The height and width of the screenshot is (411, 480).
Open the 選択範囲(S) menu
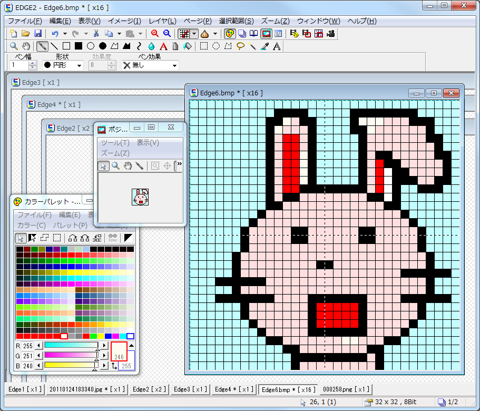(x=237, y=21)
